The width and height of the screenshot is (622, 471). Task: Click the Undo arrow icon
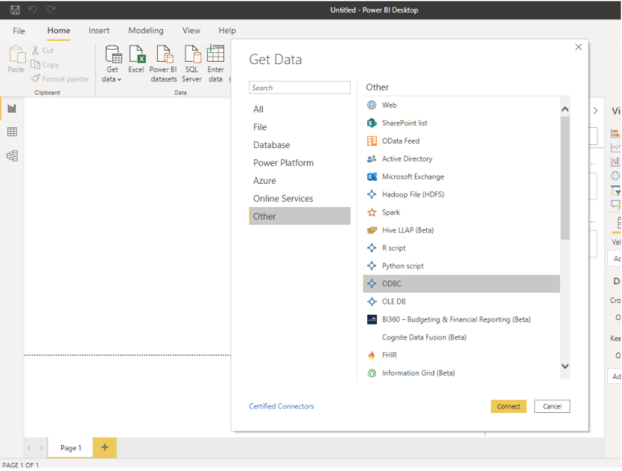(33, 10)
